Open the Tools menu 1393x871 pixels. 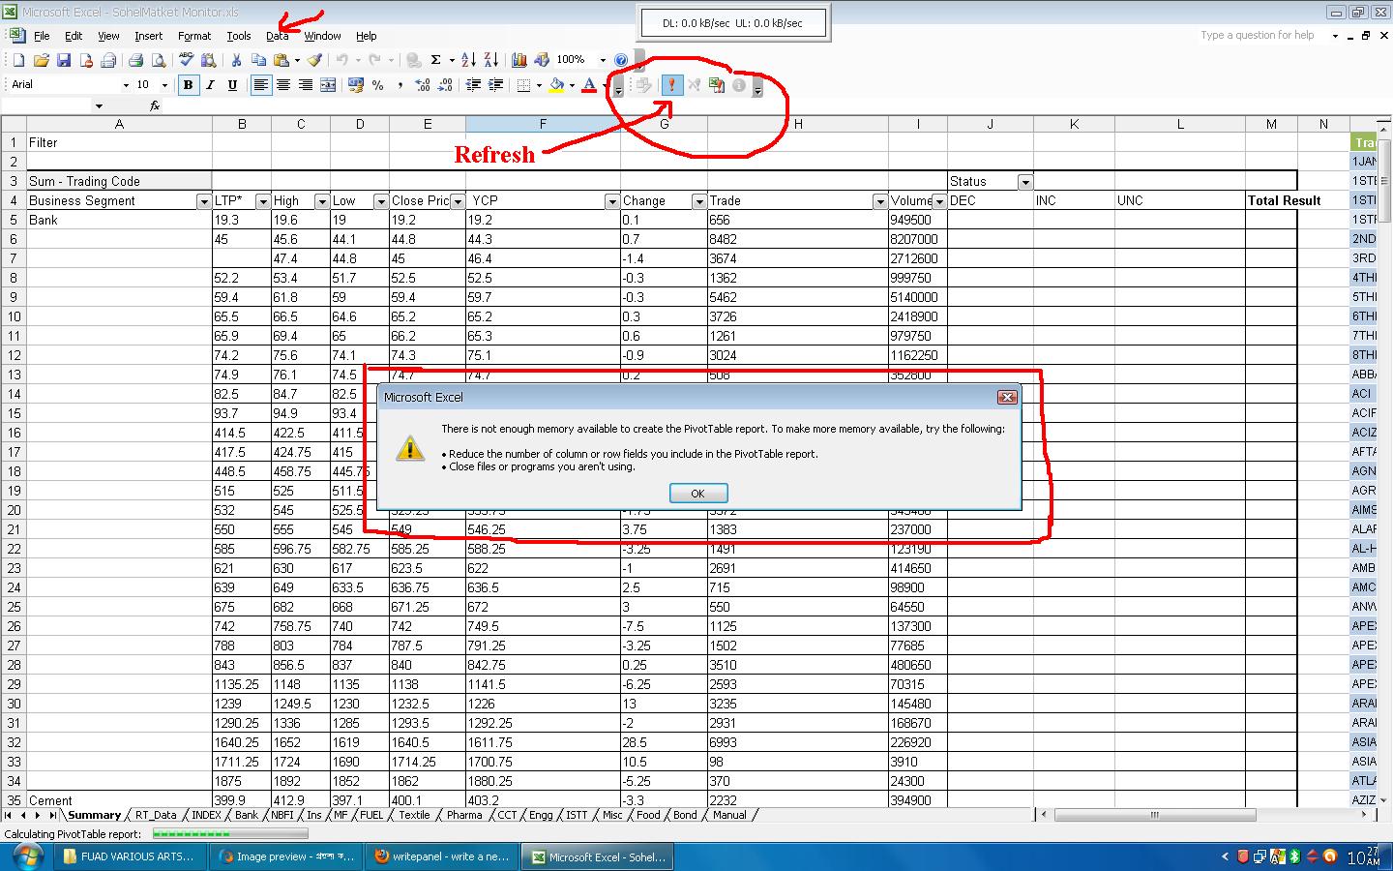(239, 36)
